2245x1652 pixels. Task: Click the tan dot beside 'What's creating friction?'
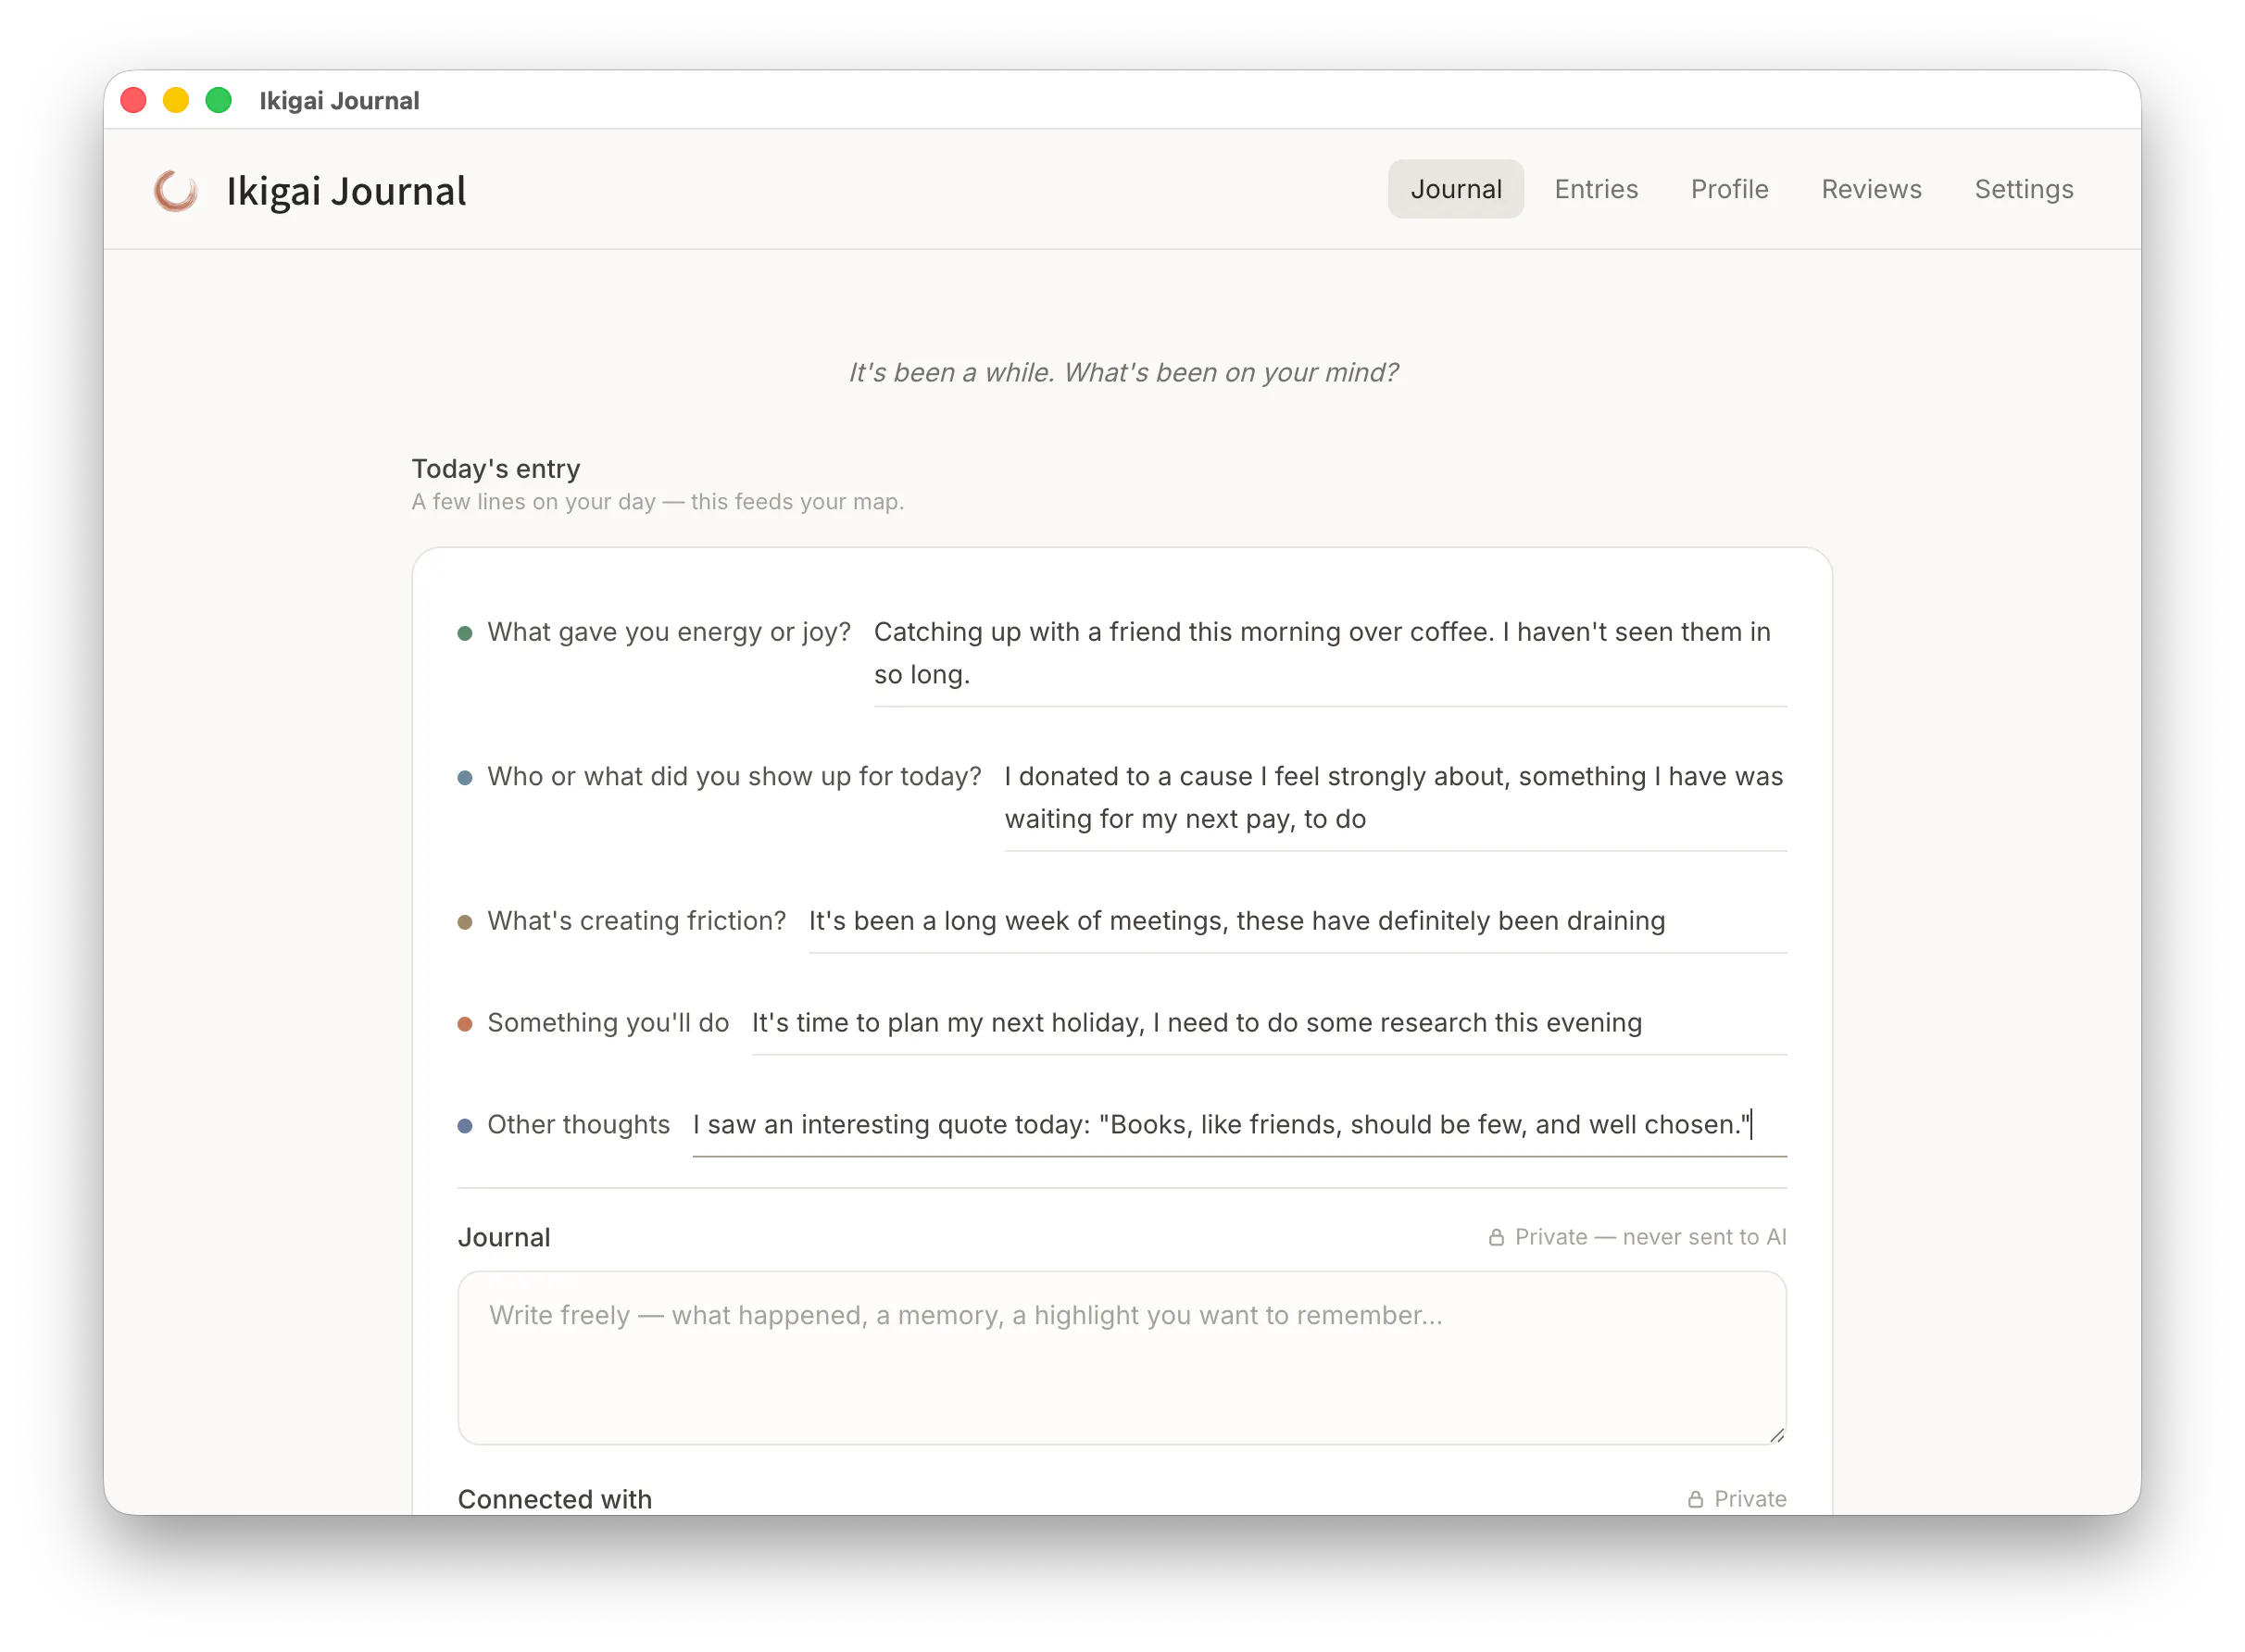(x=465, y=922)
